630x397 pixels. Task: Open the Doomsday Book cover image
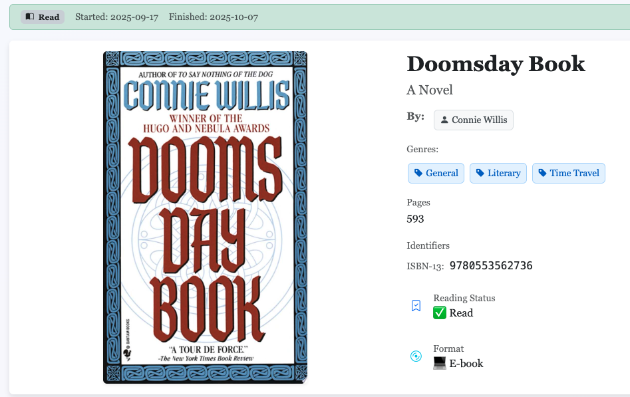coord(206,217)
